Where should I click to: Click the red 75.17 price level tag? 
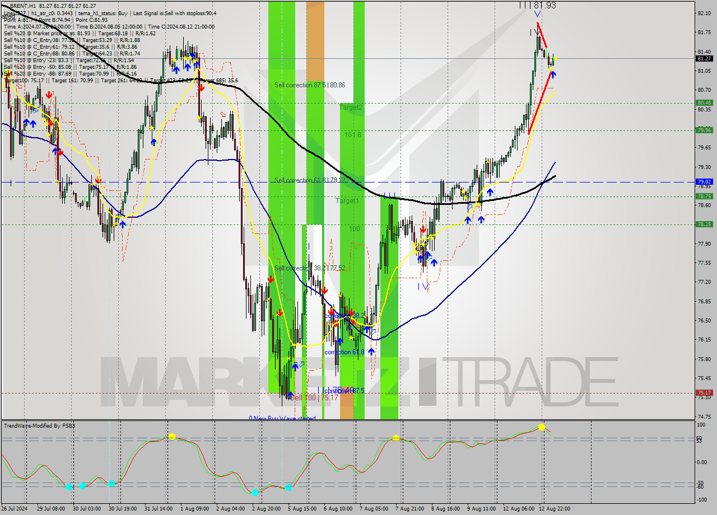tap(704, 393)
